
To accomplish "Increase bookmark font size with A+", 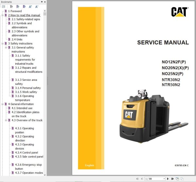I will pyautogui.click(x=30, y=7).
